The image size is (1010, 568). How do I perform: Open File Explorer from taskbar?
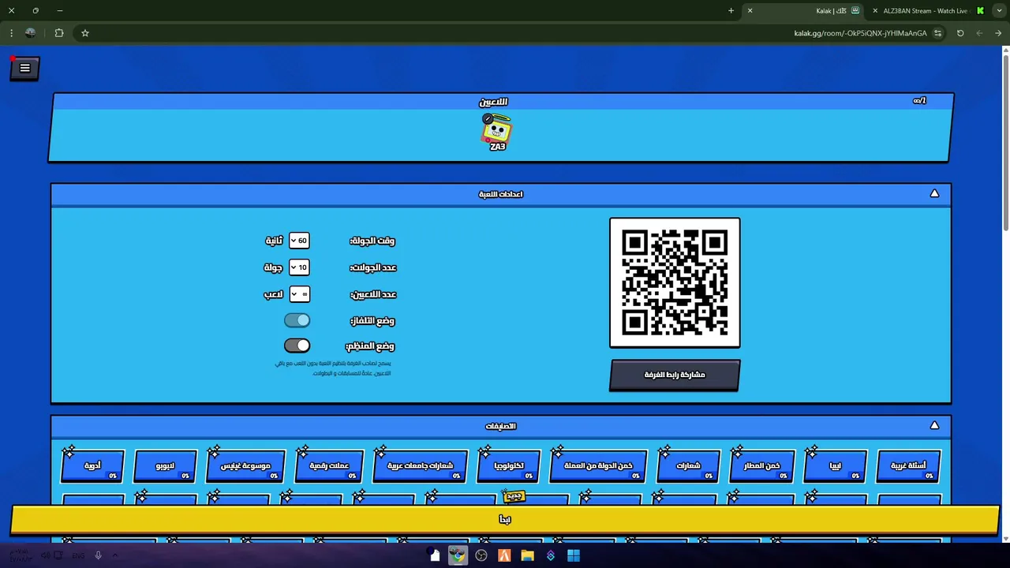tap(527, 555)
